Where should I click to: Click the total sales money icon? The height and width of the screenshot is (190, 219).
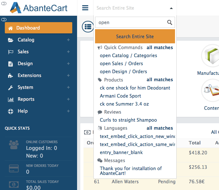tap(14, 185)
